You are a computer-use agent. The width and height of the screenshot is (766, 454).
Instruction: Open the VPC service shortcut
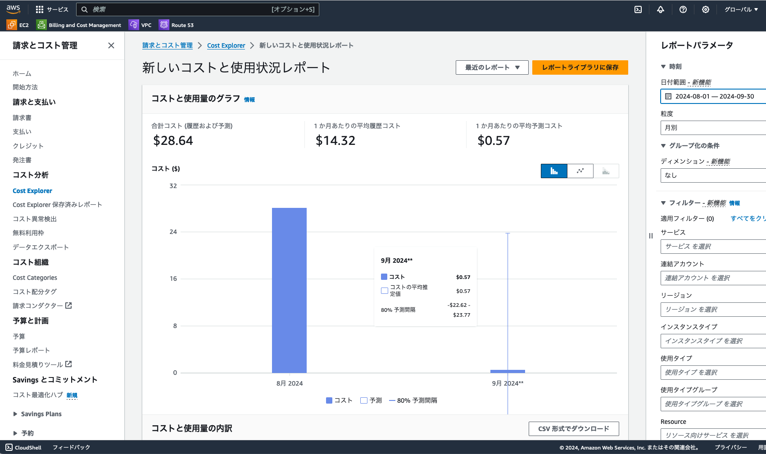141,25
